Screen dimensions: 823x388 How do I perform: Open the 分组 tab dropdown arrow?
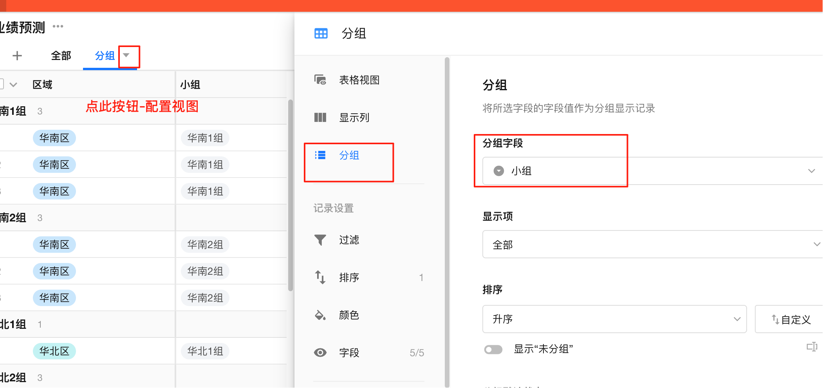click(x=126, y=55)
